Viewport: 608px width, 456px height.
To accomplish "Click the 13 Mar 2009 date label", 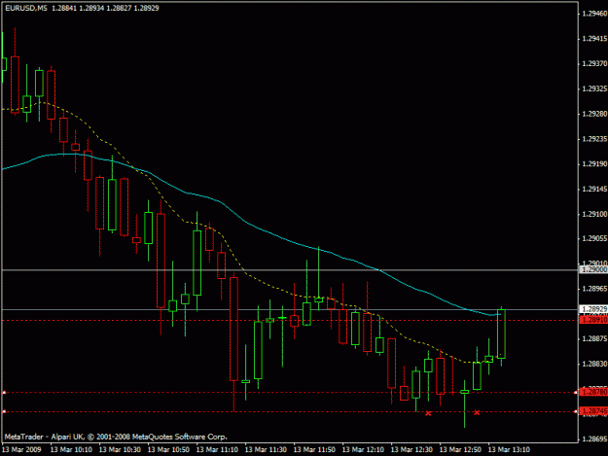I will click(x=21, y=450).
